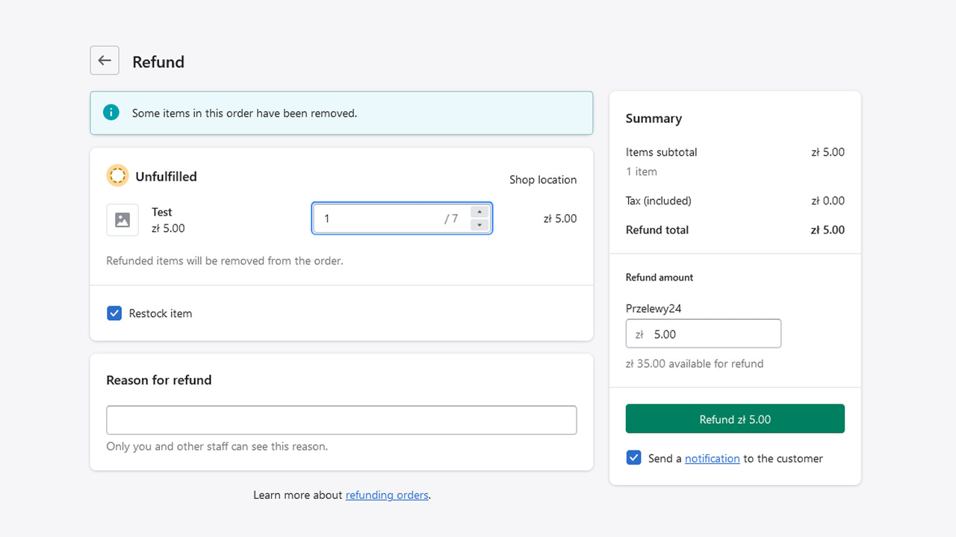The height and width of the screenshot is (537, 956).
Task: Go back using the arrow button
Action: pos(105,60)
